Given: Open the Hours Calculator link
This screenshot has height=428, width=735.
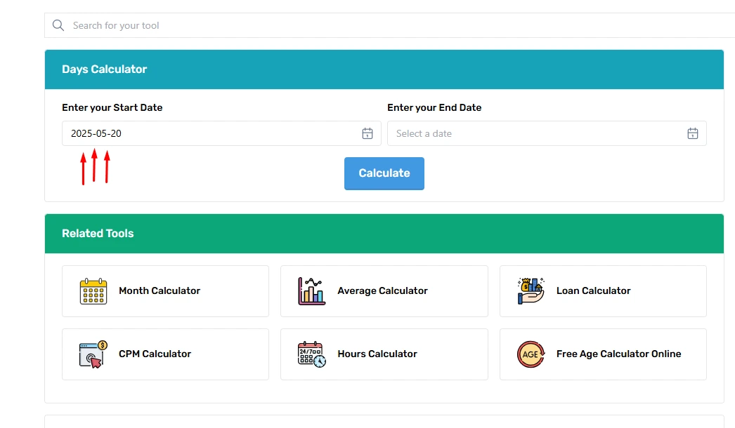Looking at the screenshot, I should tap(384, 354).
